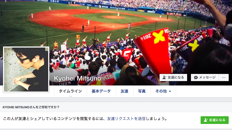This screenshot has width=232, height=130.
Task: Click the person-plus icon on the green 友達になる button
Action: [206, 120]
